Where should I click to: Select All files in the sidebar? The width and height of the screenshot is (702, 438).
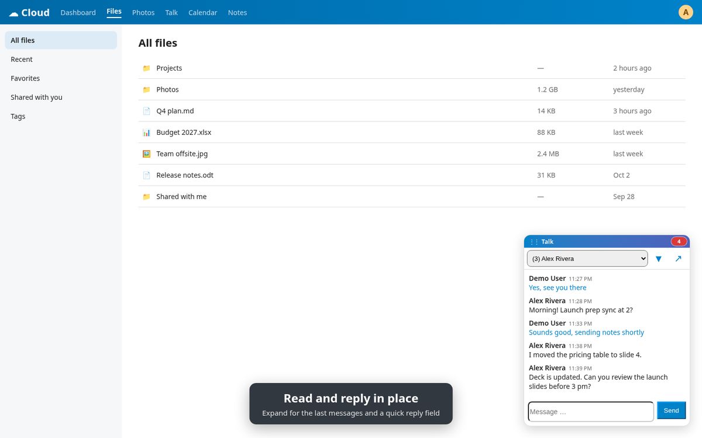61,40
